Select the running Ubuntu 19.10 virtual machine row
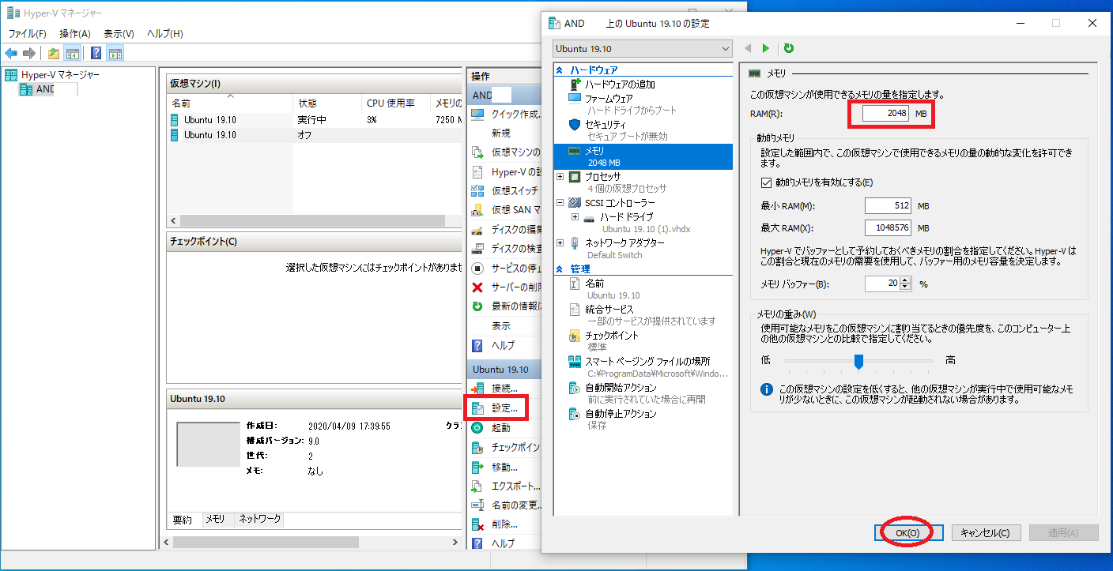This screenshot has width=1113, height=571. [315, 120]
